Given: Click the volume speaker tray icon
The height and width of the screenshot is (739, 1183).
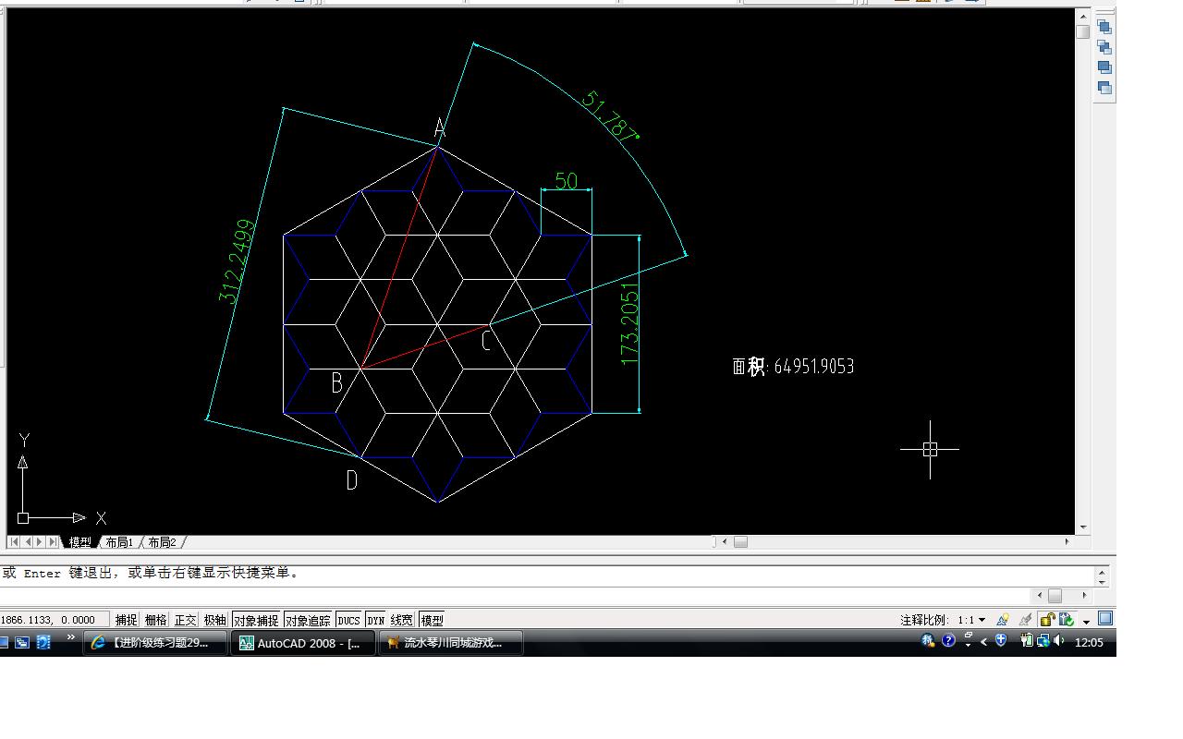Looking at the screenshot, I should click(x=1059, y=641).
